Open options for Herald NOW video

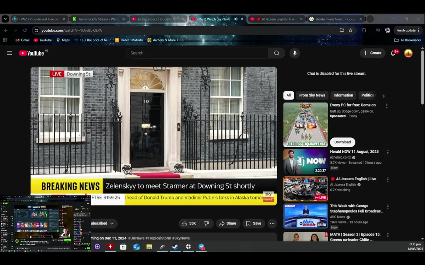pyautogui.click(x=388, y=152)
